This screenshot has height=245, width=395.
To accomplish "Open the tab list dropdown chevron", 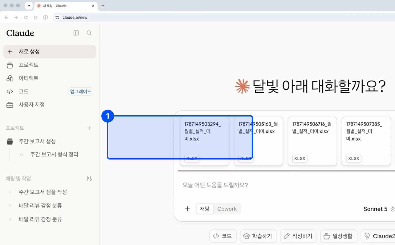I will (29, 6).
